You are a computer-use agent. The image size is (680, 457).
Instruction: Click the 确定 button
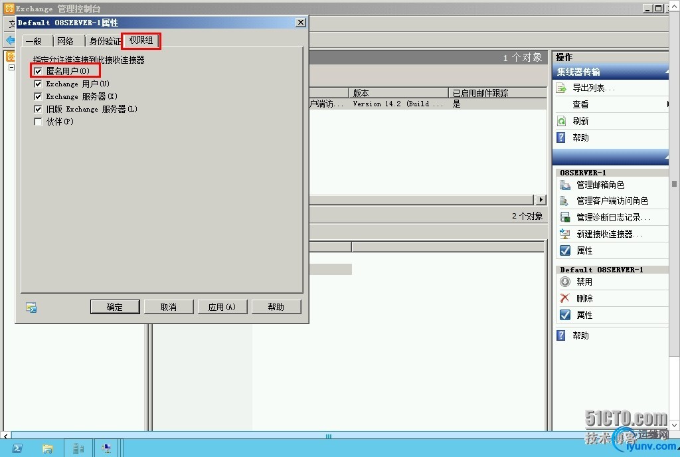coord(115,307)
